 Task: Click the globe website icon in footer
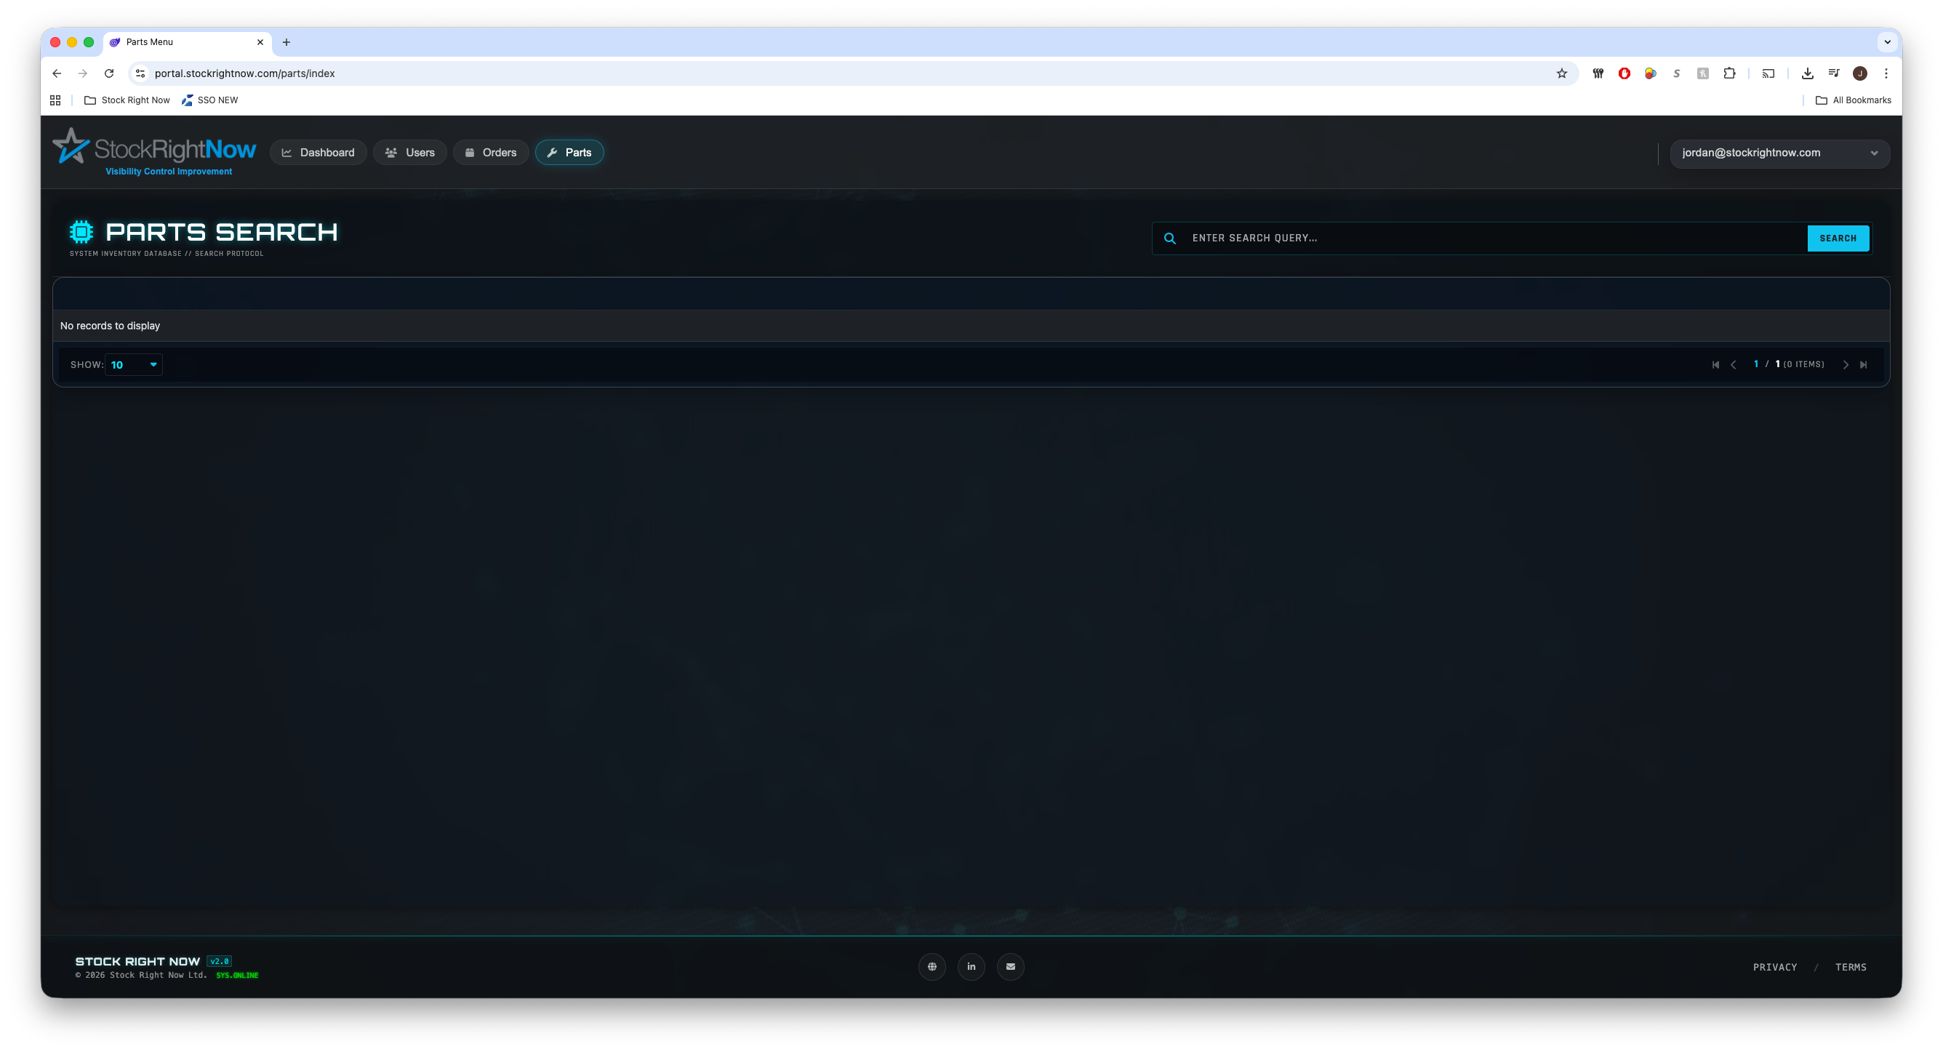[932, 966]
